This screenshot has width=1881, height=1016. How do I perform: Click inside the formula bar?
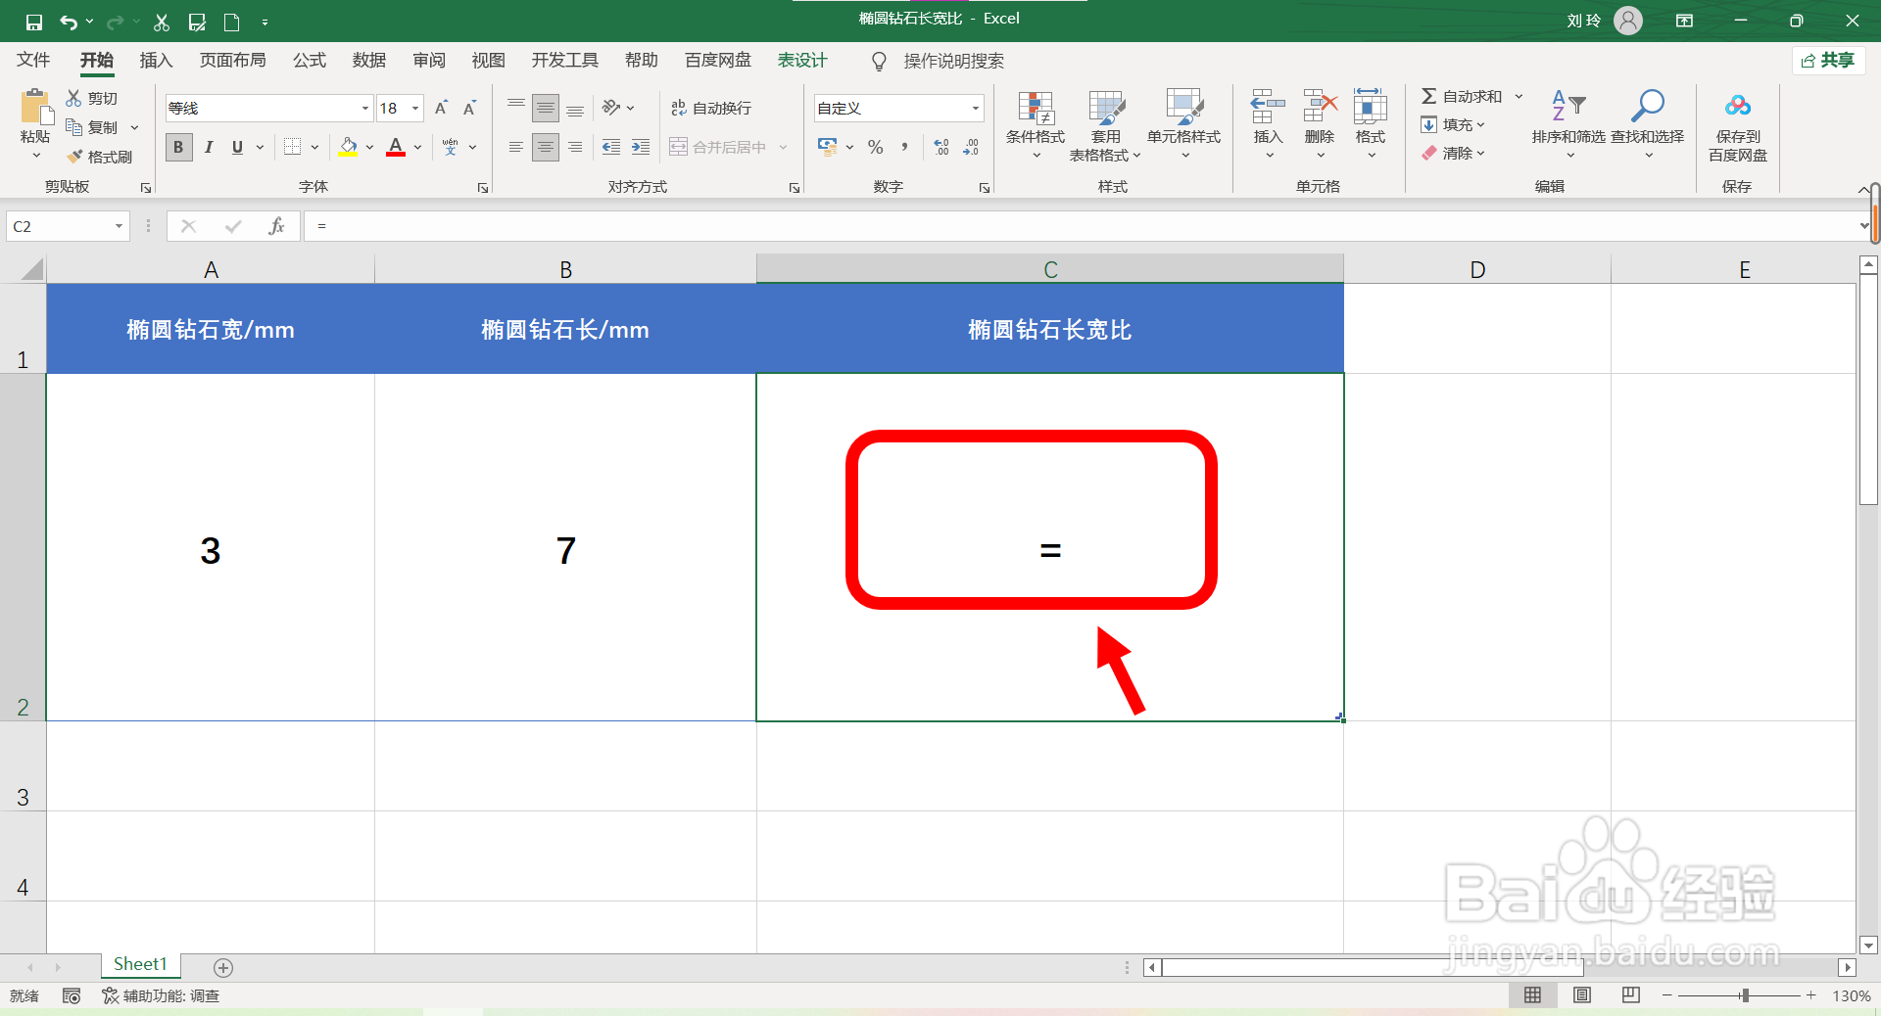[686, 226]
